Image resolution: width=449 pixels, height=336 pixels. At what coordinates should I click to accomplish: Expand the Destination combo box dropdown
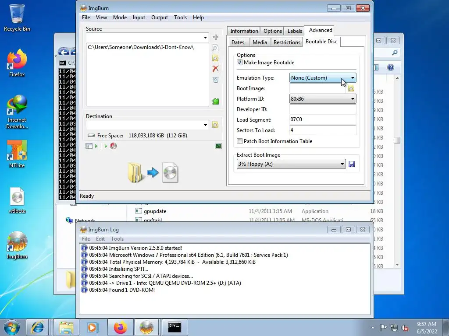[205, 125]
